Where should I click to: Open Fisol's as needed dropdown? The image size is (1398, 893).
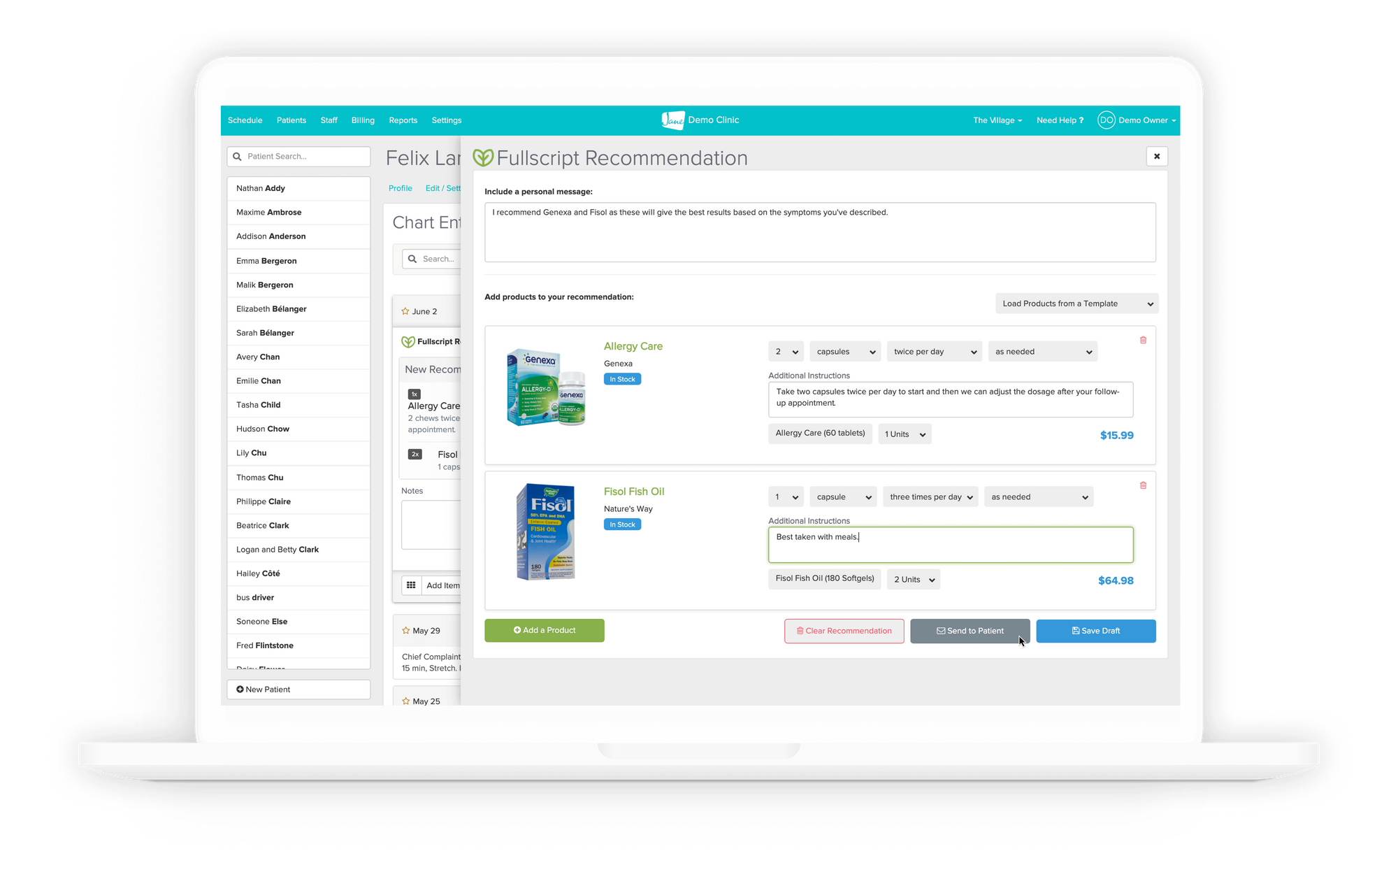[x=1039, y=497]
